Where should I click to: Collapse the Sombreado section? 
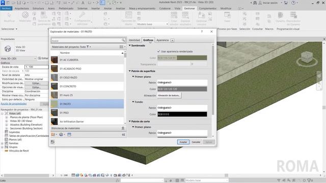pyautogui.click(x=130, y=45)
